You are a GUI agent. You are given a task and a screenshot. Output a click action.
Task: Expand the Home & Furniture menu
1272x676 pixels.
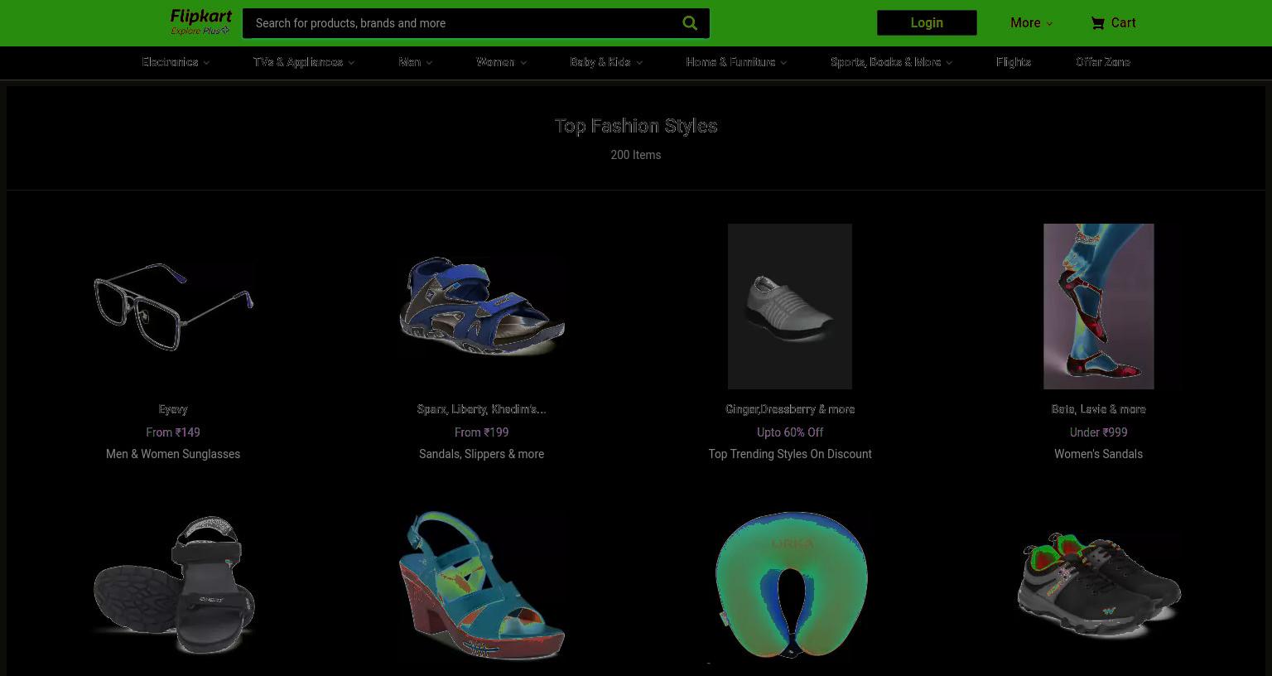coord(736,62)
